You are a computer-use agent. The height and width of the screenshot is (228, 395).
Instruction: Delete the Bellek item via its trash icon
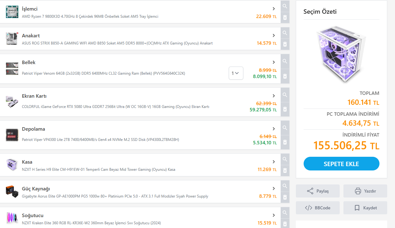pyautogui.click(x=285, y=76)
